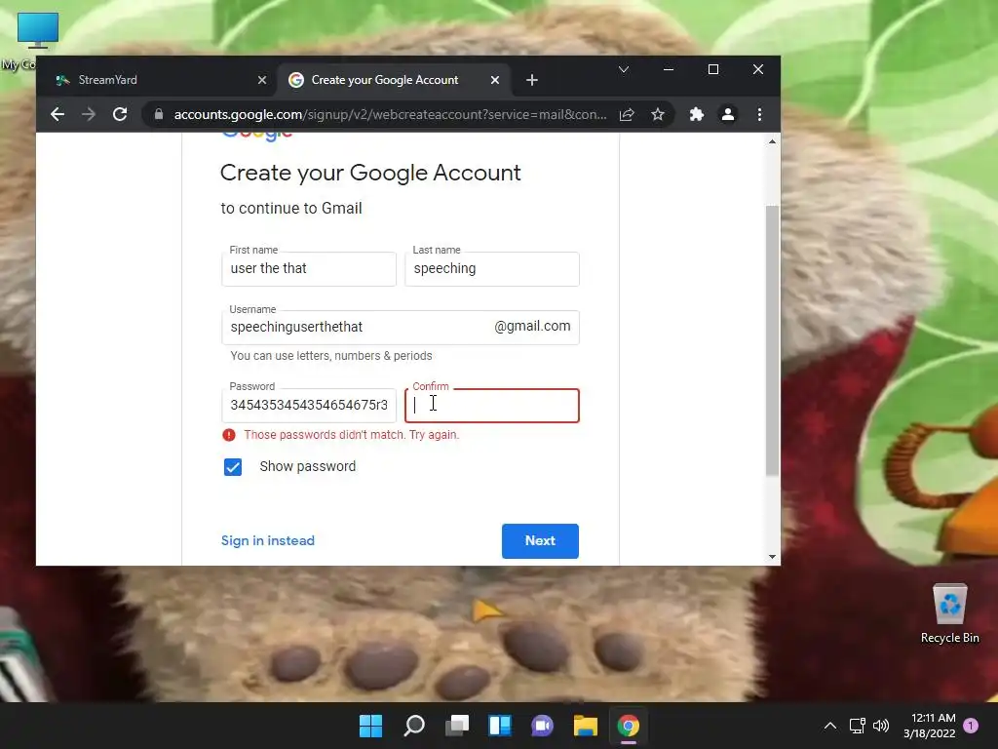Open tab search chevron in title bar
This screenshot has width=998, height=749.
coord(624,69)
